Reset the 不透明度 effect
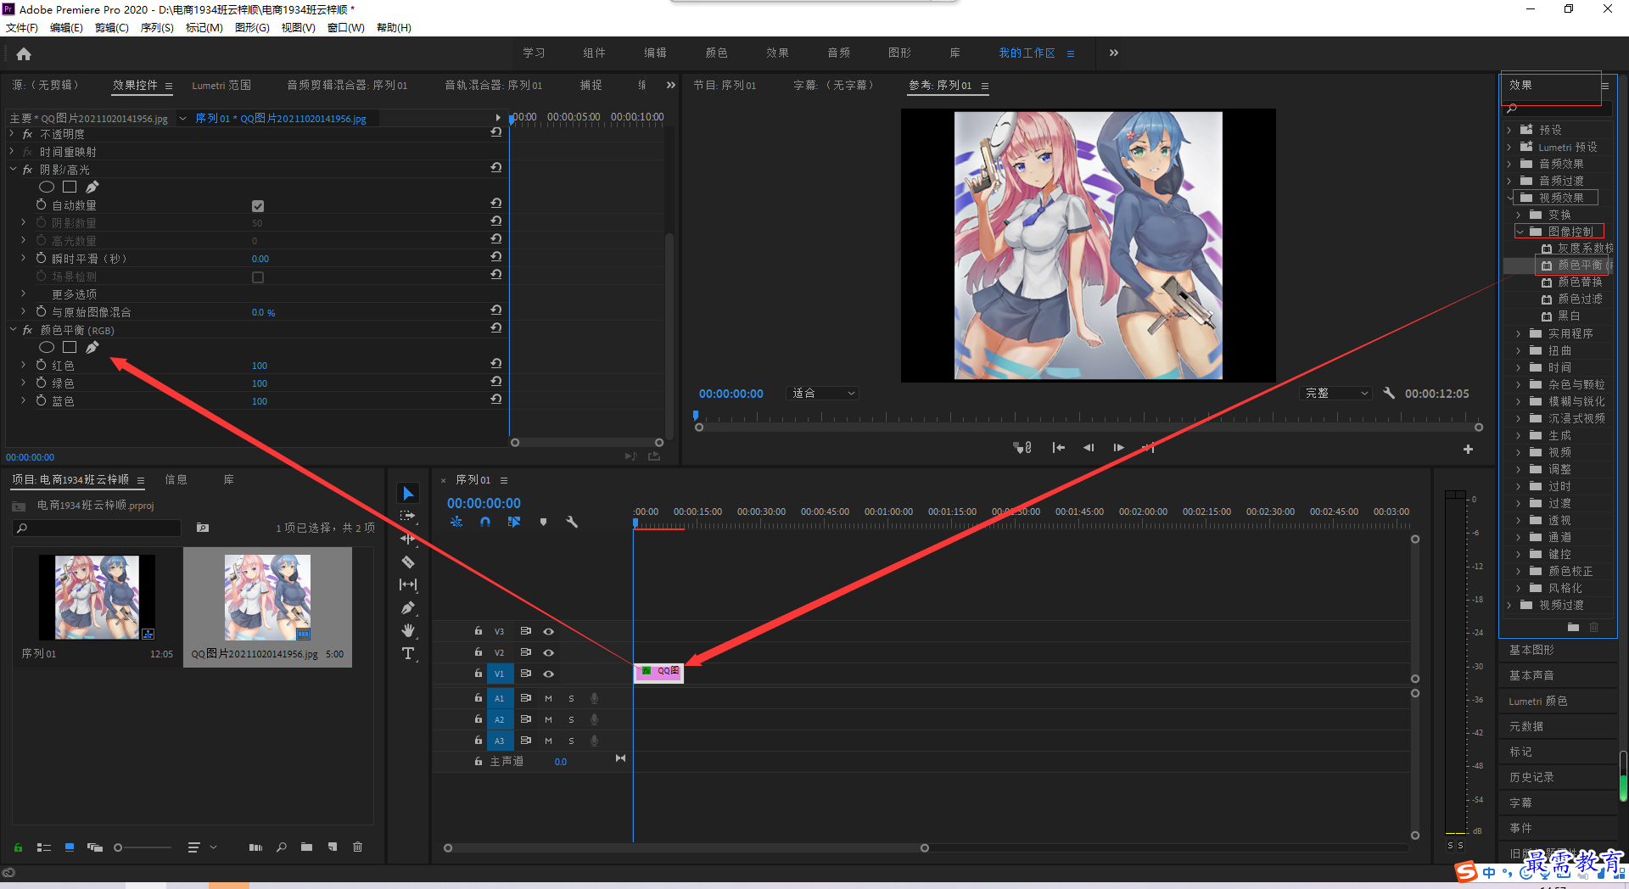Image resolution: width=1629 pixels, height=889 pixels. (496, 132)
